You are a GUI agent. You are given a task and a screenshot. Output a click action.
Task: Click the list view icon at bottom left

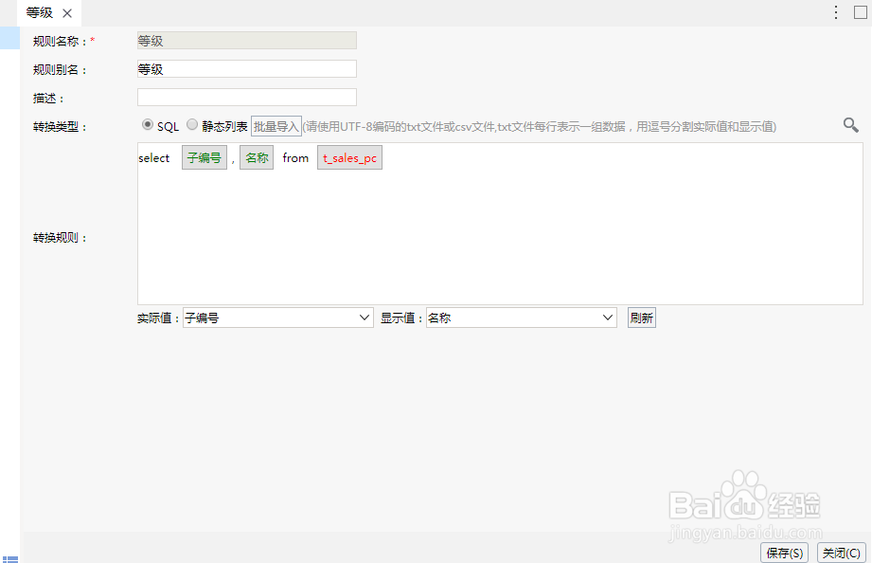point(10,558)
